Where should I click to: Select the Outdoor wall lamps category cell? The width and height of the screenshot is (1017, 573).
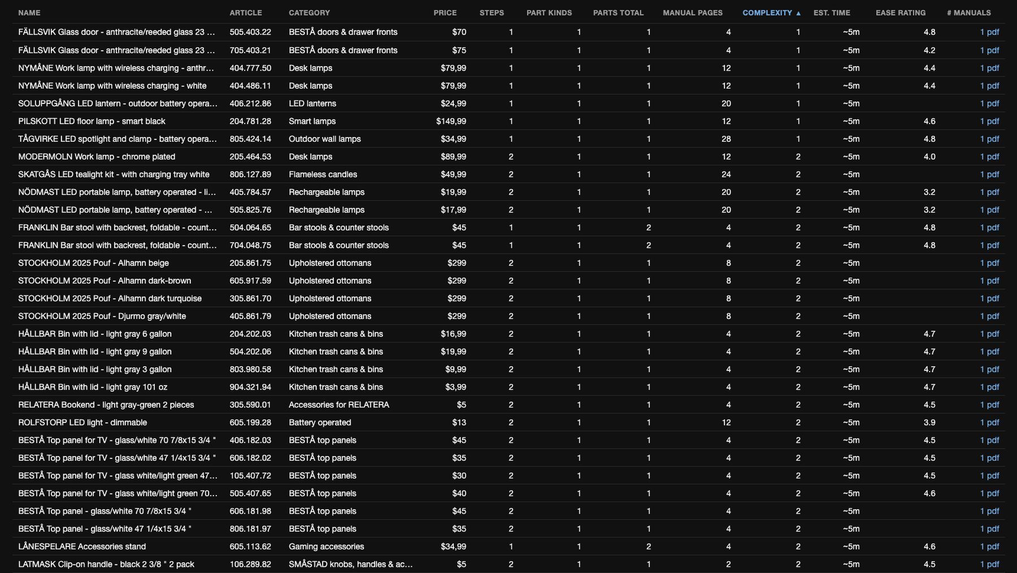(x=325, y=139)
